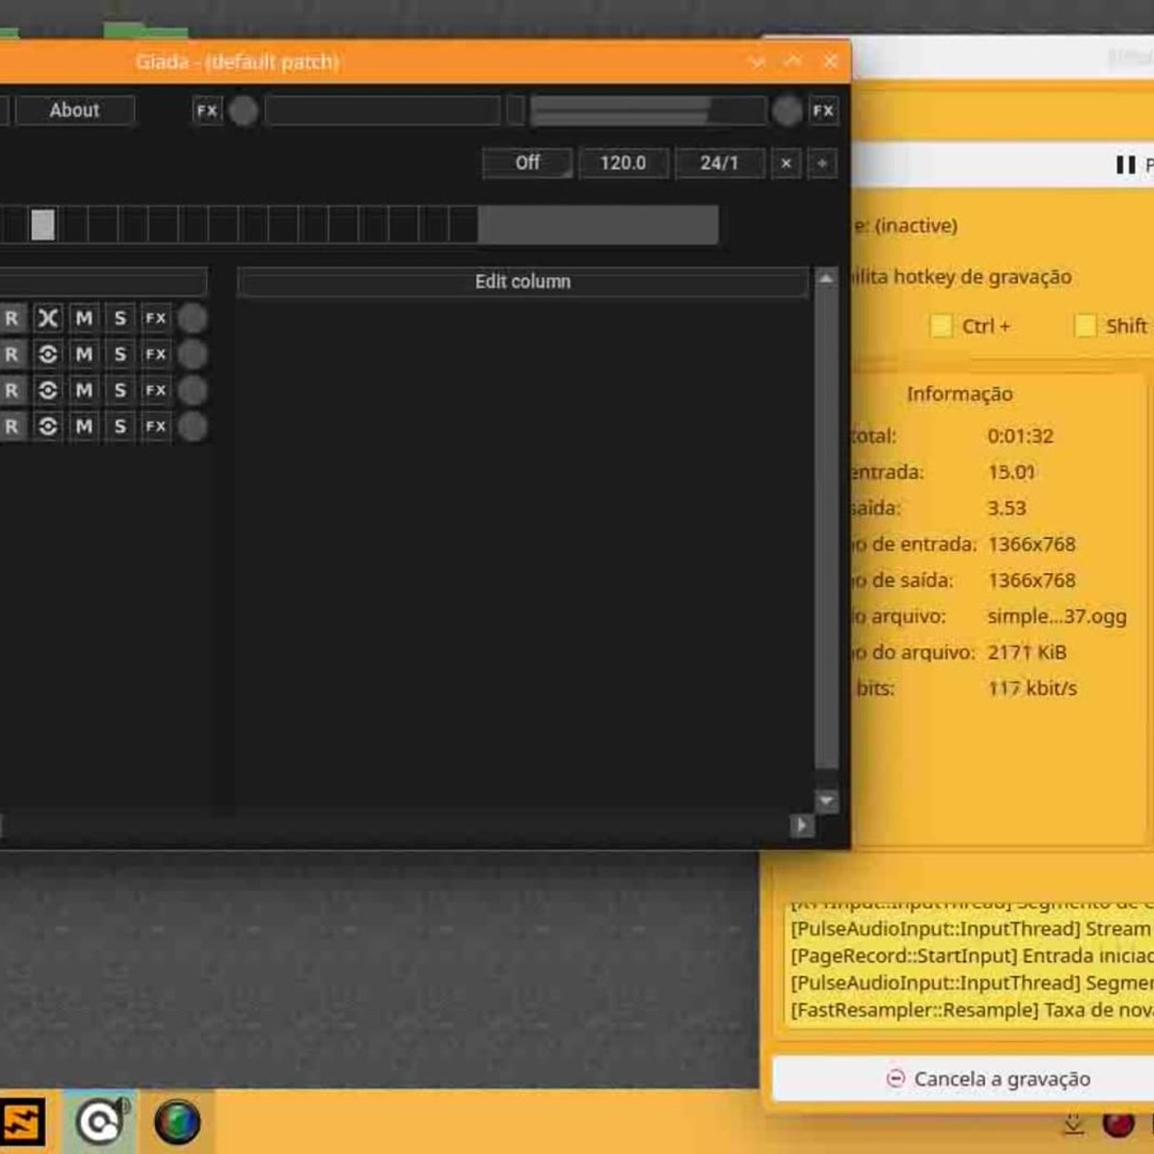The width and height of the screenshot is (1154, 1154).
Task: Change loop mode of fourth channel
Action: click(x=48, y=426)
